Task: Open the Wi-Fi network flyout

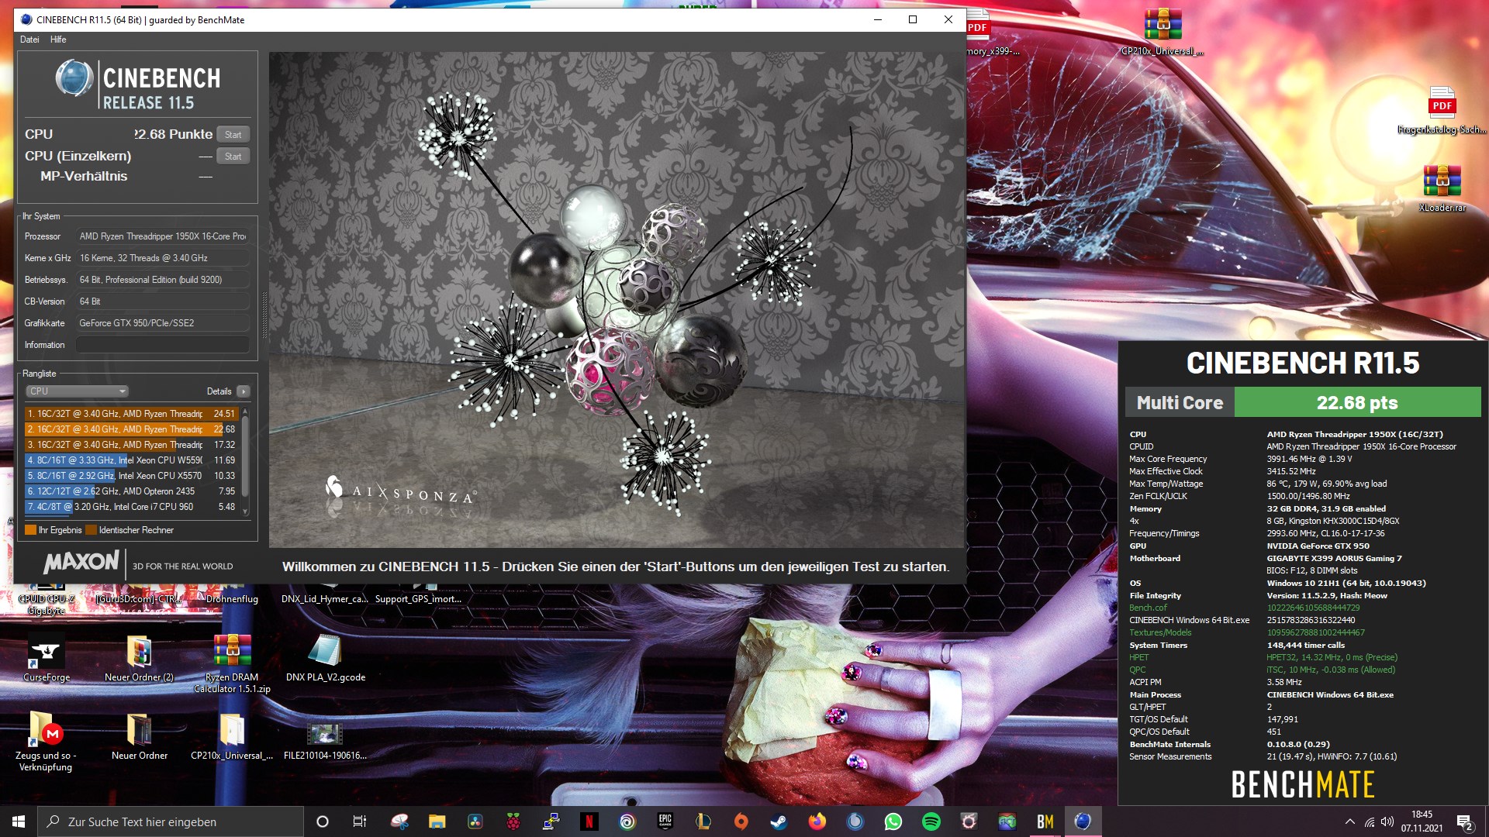Action: [x=1370, y=821]
